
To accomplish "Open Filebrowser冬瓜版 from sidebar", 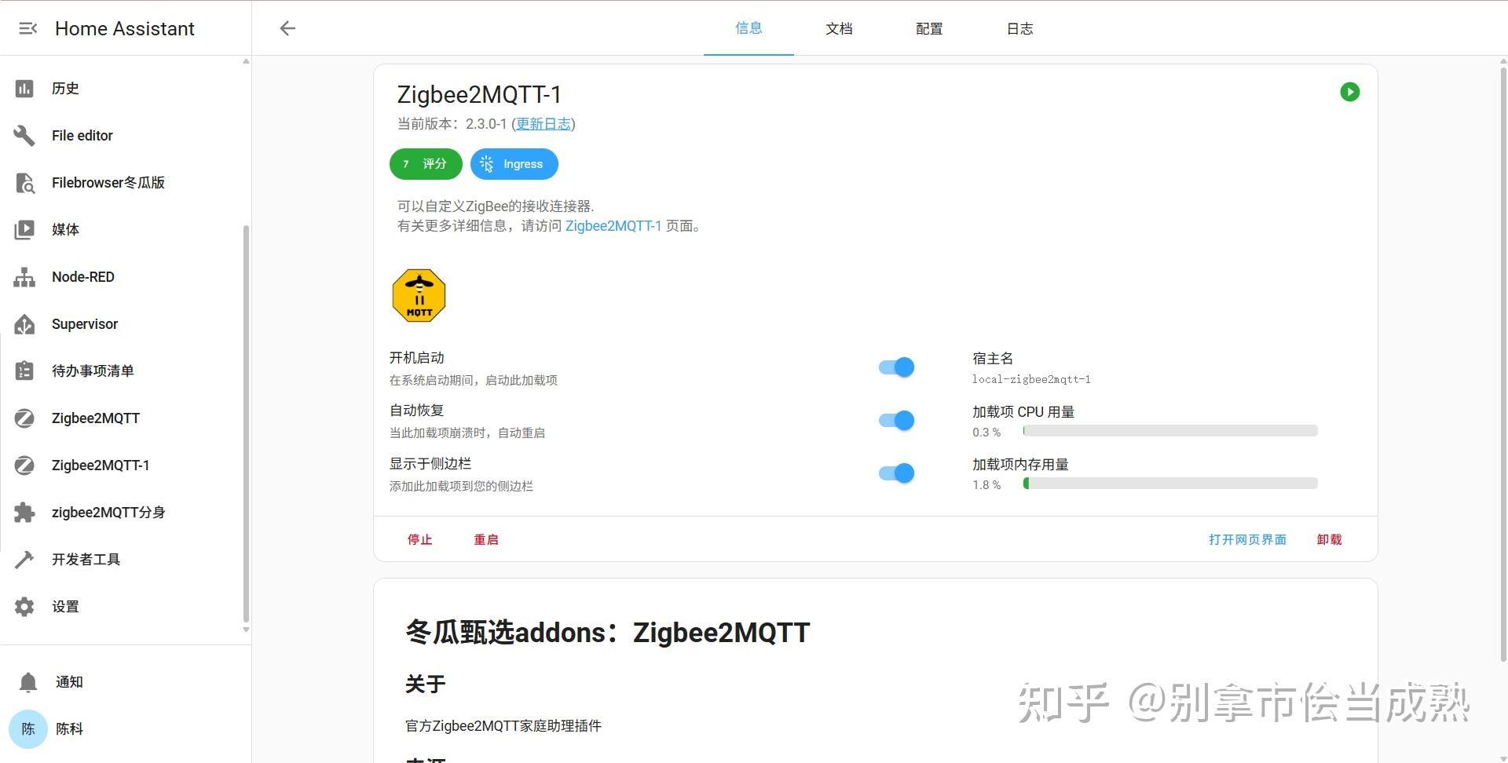I will point(108,182).
